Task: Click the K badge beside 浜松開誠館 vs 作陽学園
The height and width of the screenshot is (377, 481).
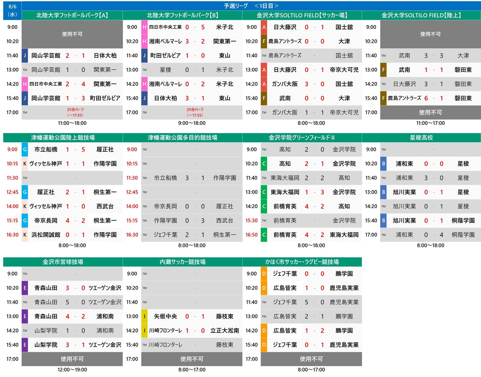Action: tap(25, 235)
